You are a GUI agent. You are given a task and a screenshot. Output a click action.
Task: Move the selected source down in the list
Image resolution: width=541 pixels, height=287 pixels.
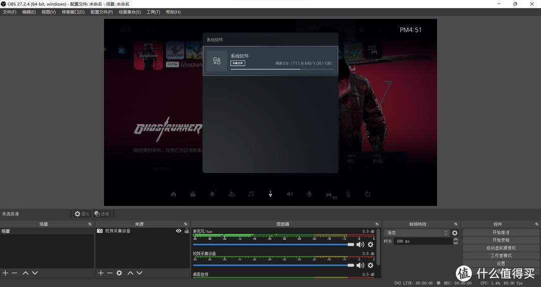pyautogui.click(x=140, y=273)
